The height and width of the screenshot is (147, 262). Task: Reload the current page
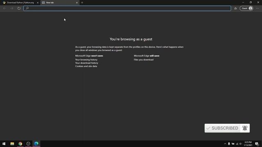(19, 8)
